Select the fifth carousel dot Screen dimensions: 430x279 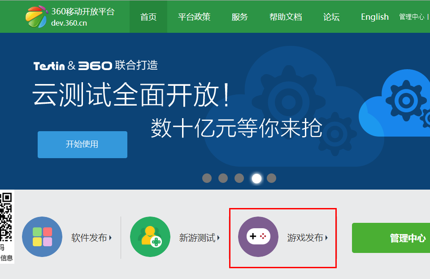[271, 178]
